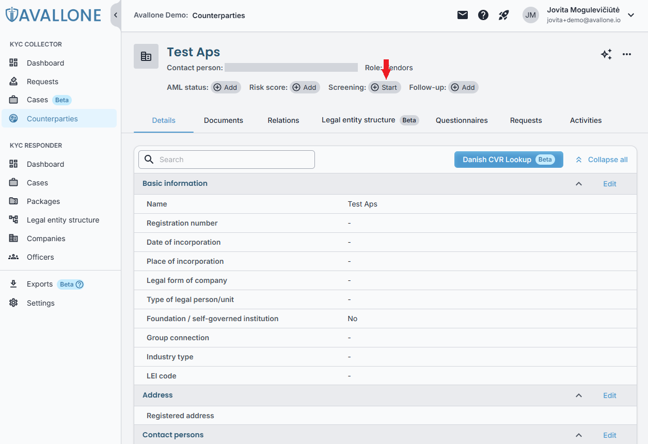Add a Risk score
The width and height of the screenshot is (648, 444).
(x=305, y=87)
